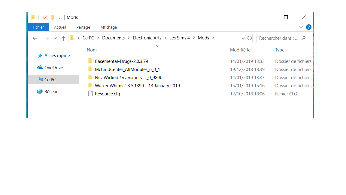Open the recent locations dropdown
Screen dimensions: 346x195
pyautogui.click(x=56, y=38)
